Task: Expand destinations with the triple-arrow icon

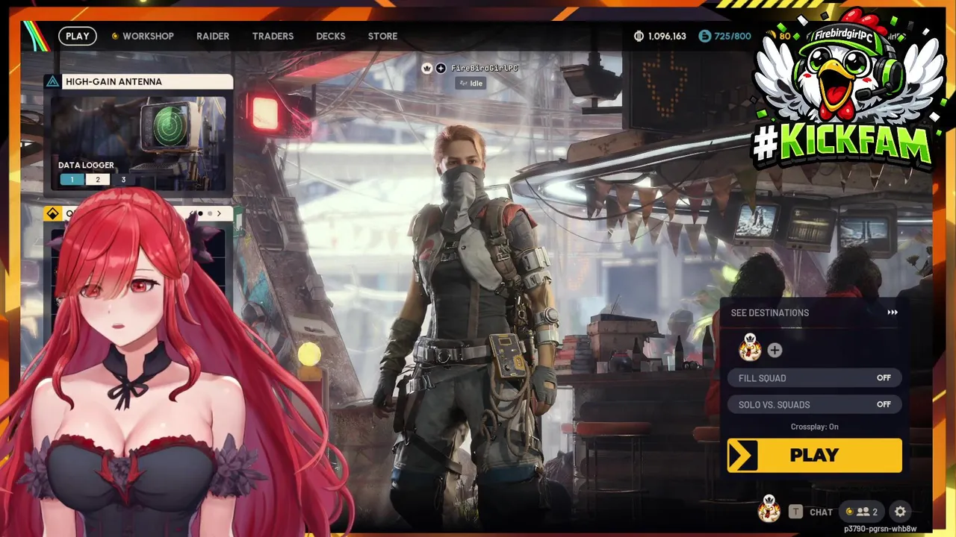Action: (893, 313)
